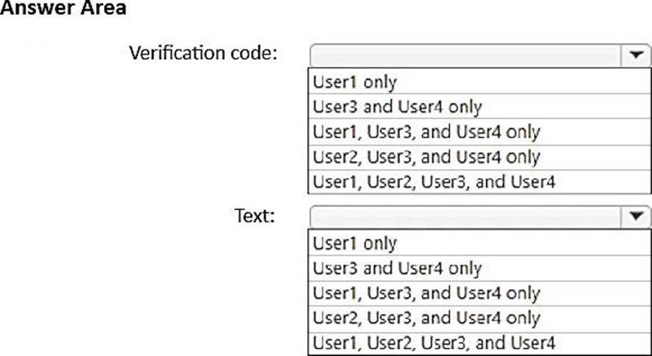Image resolution: width=652 pixels, height=356 pixels.
Task: Choose 'User1, User2, User3, and User4' for Verification code
Action: click(479, 181)
